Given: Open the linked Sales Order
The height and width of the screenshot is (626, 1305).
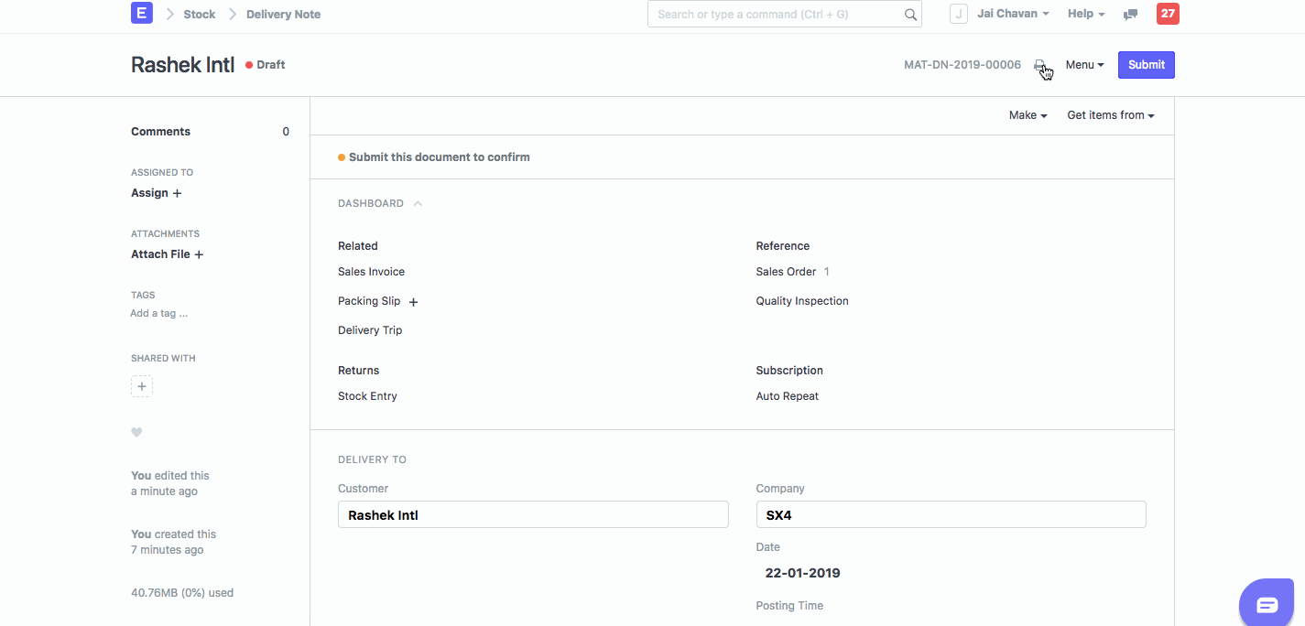Looking at the screenshot, I should click(x=786, y=271).
